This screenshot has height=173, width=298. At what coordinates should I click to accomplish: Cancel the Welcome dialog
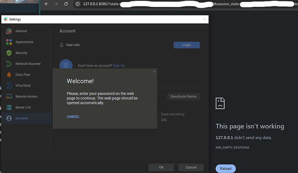pos(73,116)
